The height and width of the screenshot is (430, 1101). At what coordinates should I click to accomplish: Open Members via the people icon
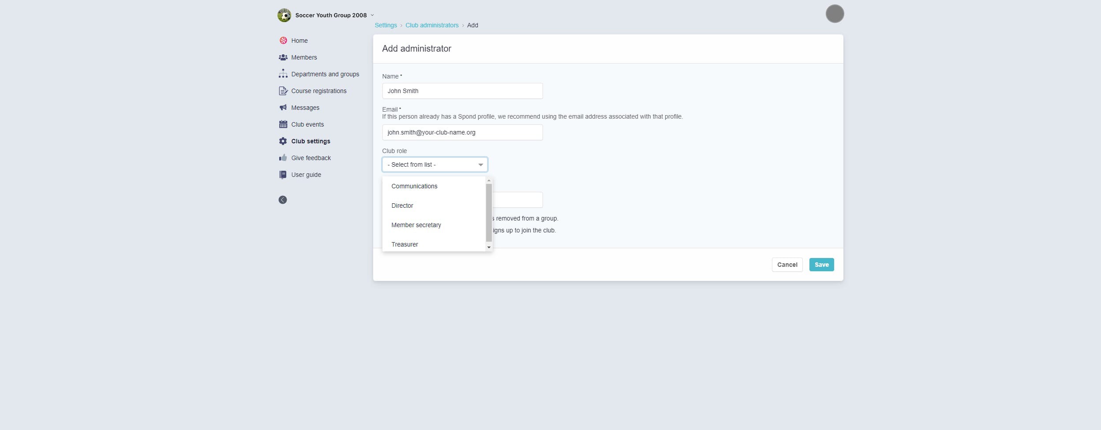click(x=283, y=57)
